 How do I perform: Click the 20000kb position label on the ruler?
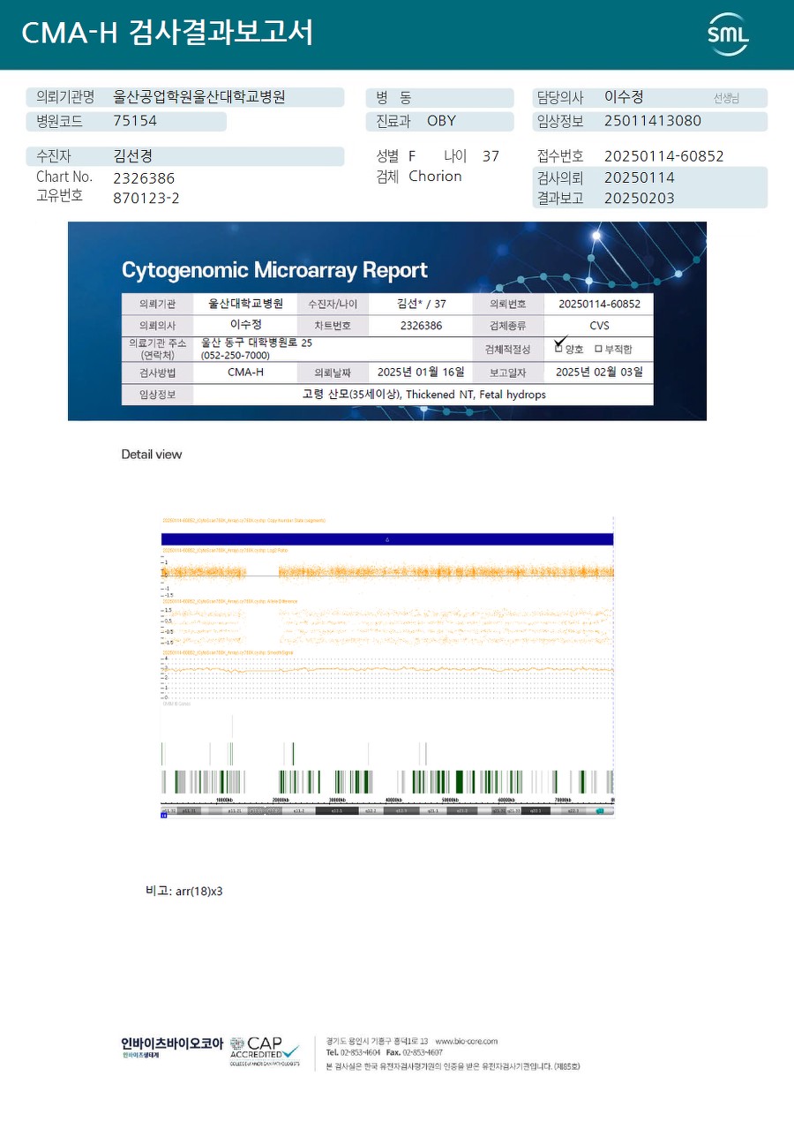point(281,801)
